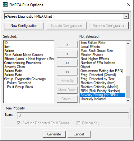Select Severity Class in Selected list
The width and height of the screenshot is (134, 141).
coord(15,67)
